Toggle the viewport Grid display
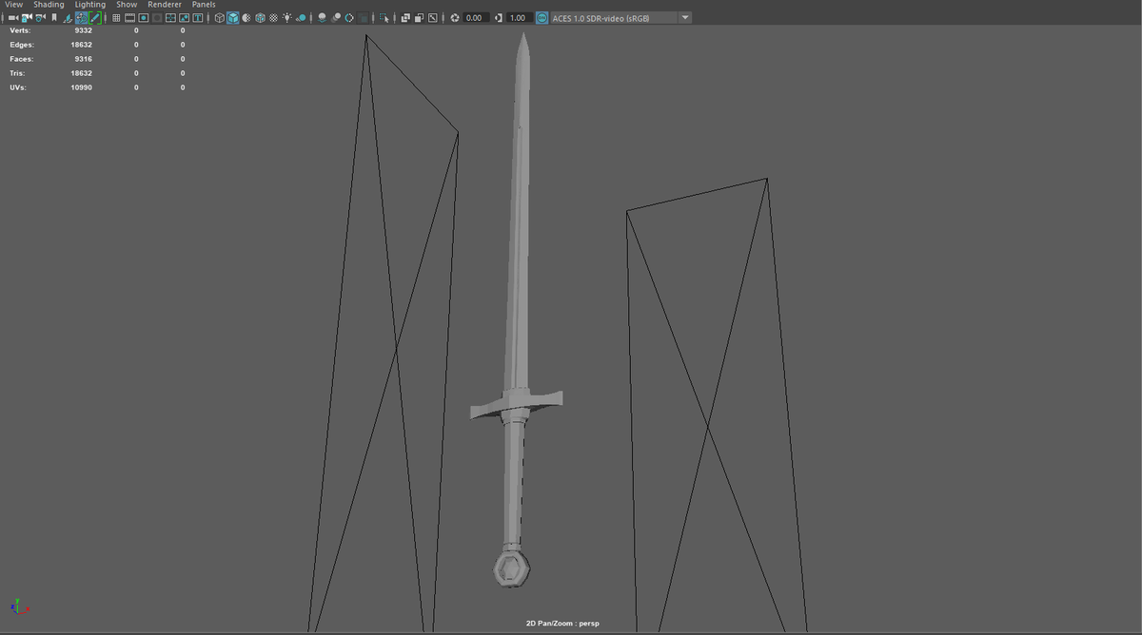This screenshot has height=635, width=1142. coord(116,18)
